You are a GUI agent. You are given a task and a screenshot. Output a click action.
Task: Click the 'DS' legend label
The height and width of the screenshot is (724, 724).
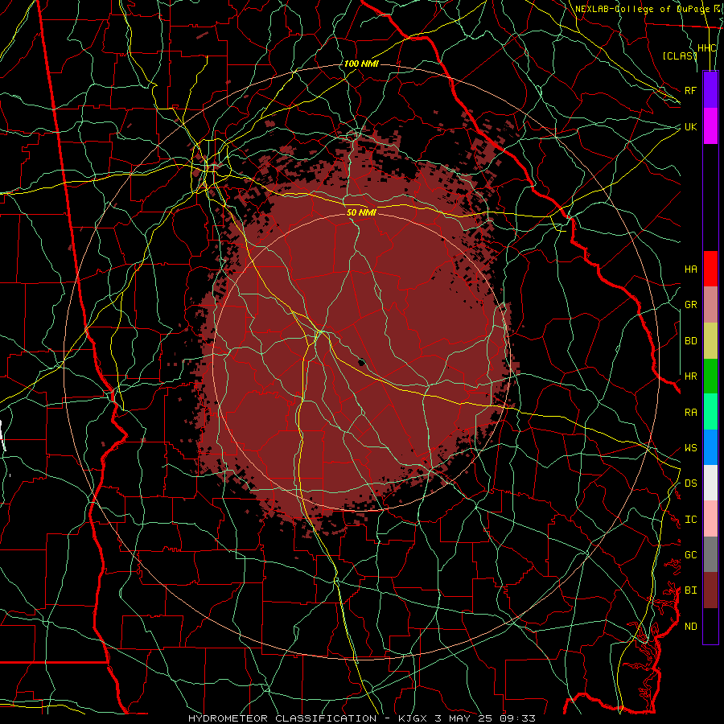point(691,483)
